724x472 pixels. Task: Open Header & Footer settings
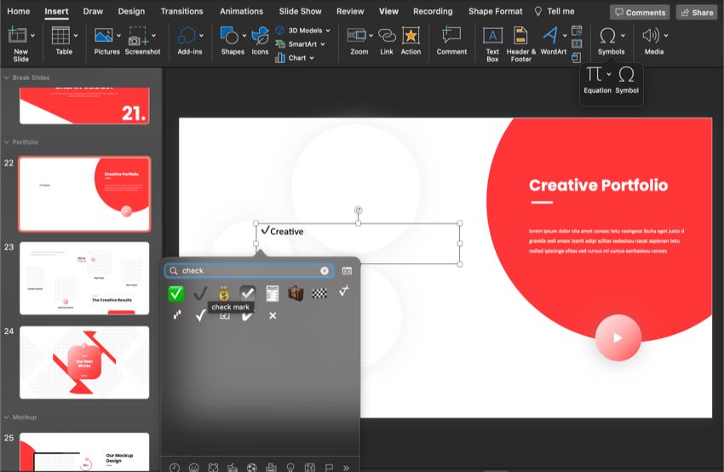click(x=520, y=36)
